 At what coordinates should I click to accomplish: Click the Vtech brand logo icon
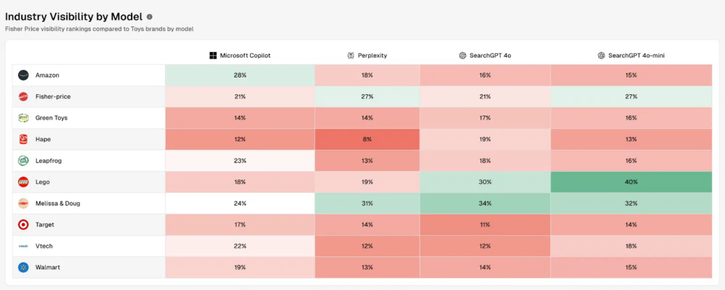[24, 246]
